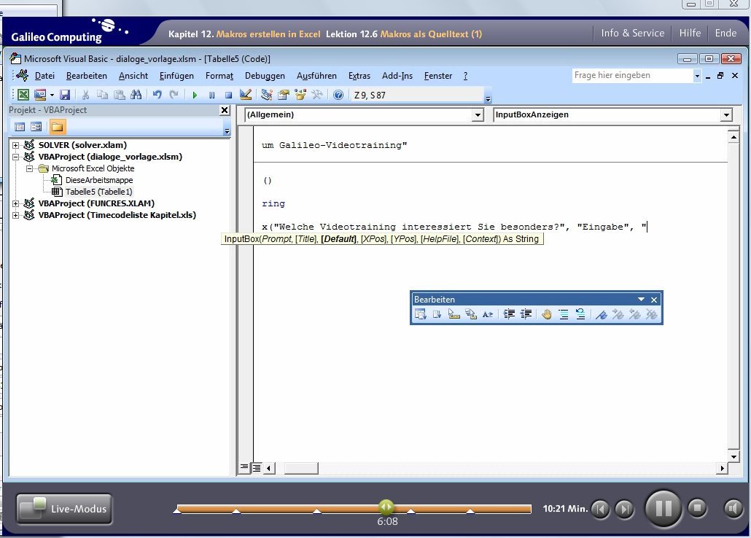751x538 pixels.
Task: Open the Project Explorer icon
Action: coord(267,95)
